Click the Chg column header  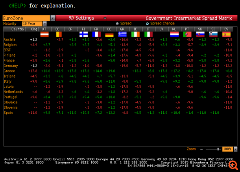tap(34, 29)
